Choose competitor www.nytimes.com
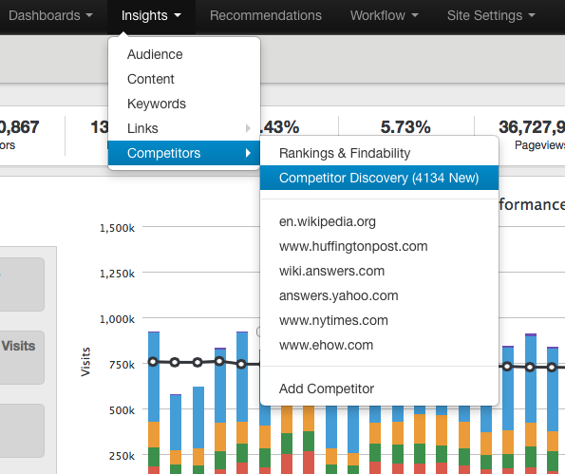565x474 pixels. click(x=379, y=320)
